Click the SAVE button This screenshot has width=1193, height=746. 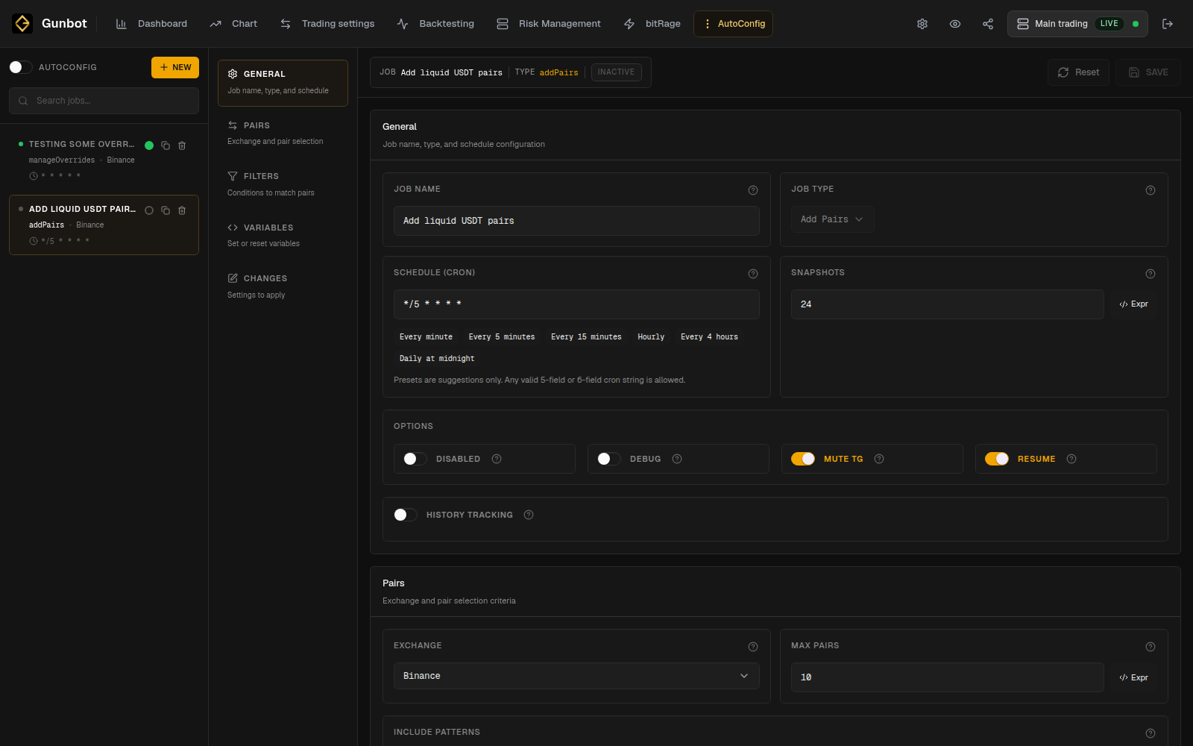(1148, 72)
